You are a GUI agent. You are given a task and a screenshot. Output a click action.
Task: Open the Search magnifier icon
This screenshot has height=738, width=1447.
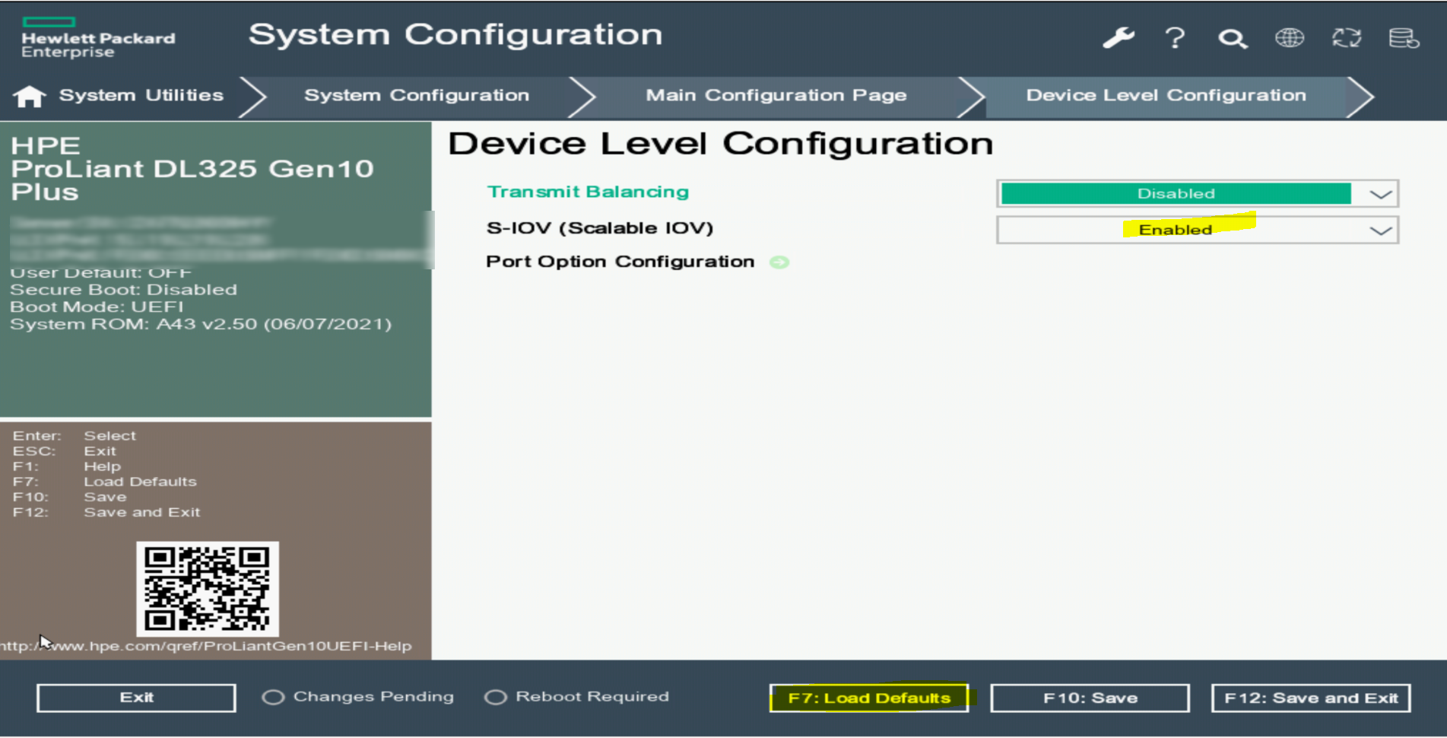click(x=1233, y=37)
